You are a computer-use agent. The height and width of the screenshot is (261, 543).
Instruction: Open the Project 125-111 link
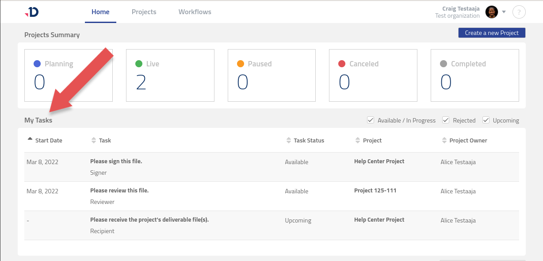375,191
